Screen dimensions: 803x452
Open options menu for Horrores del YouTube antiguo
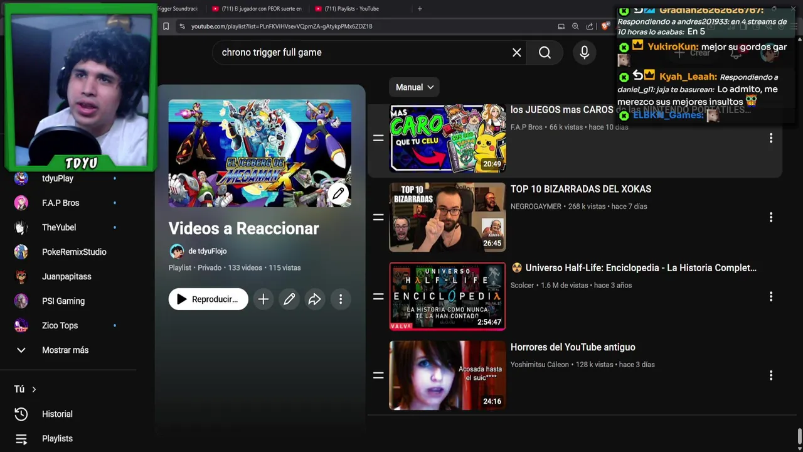[x=771, y=375]
